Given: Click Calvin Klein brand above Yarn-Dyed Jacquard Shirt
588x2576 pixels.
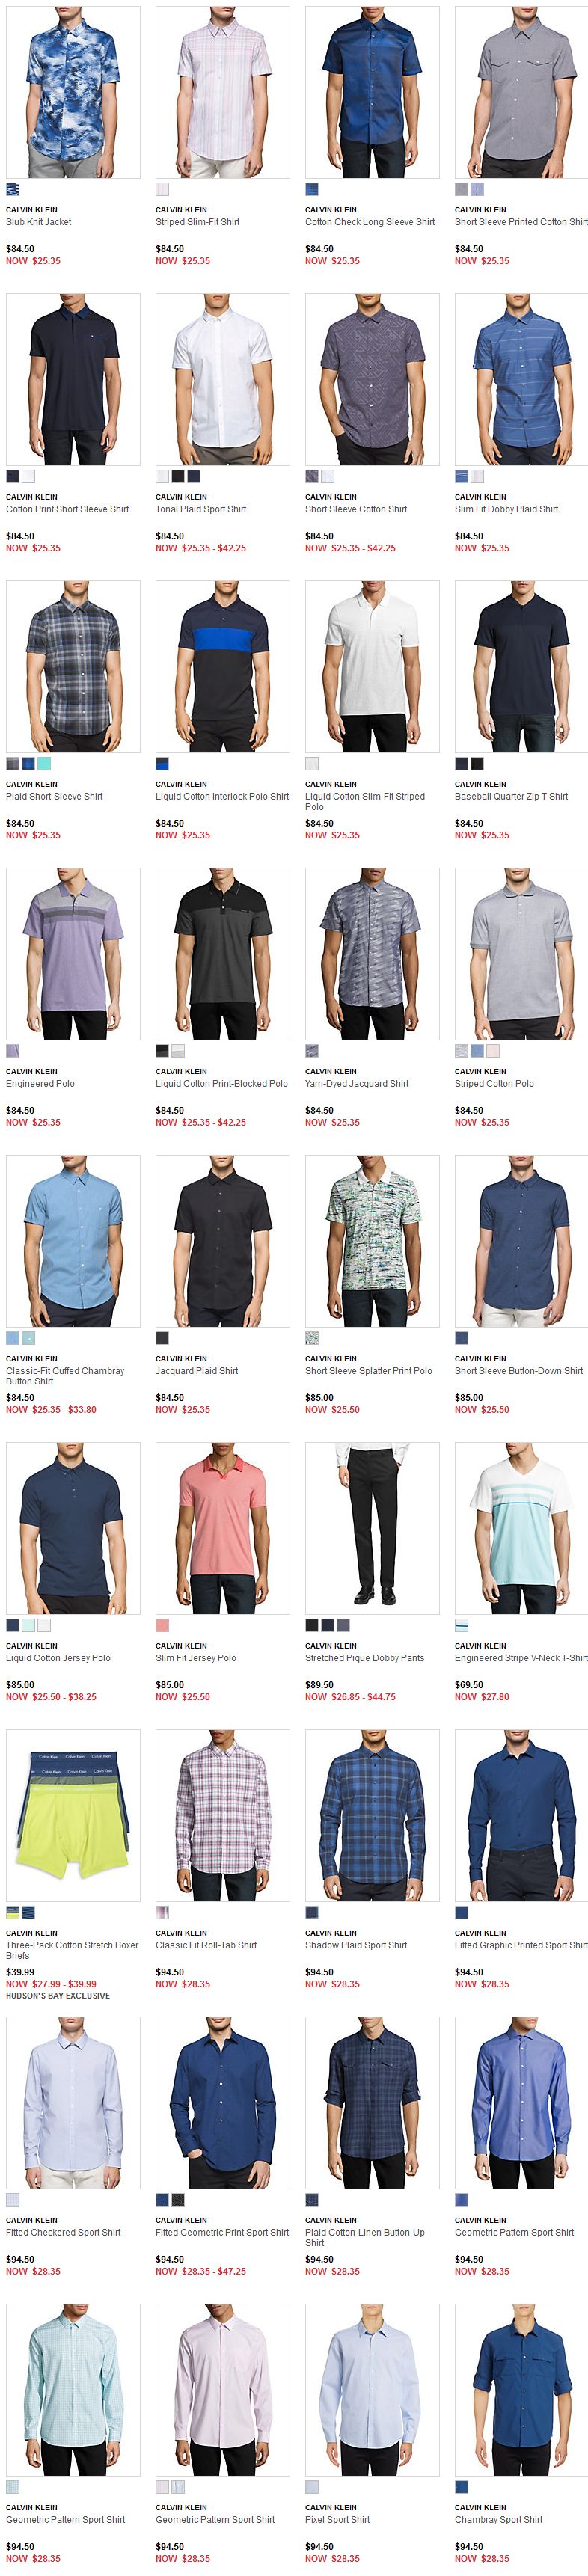Looking at the screenshot, I should click(x=331, y=1071).
